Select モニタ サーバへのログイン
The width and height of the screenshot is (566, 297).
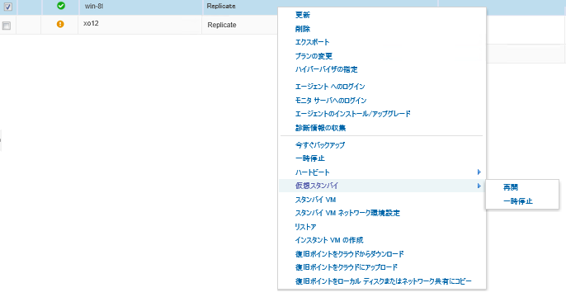(331, 101)
